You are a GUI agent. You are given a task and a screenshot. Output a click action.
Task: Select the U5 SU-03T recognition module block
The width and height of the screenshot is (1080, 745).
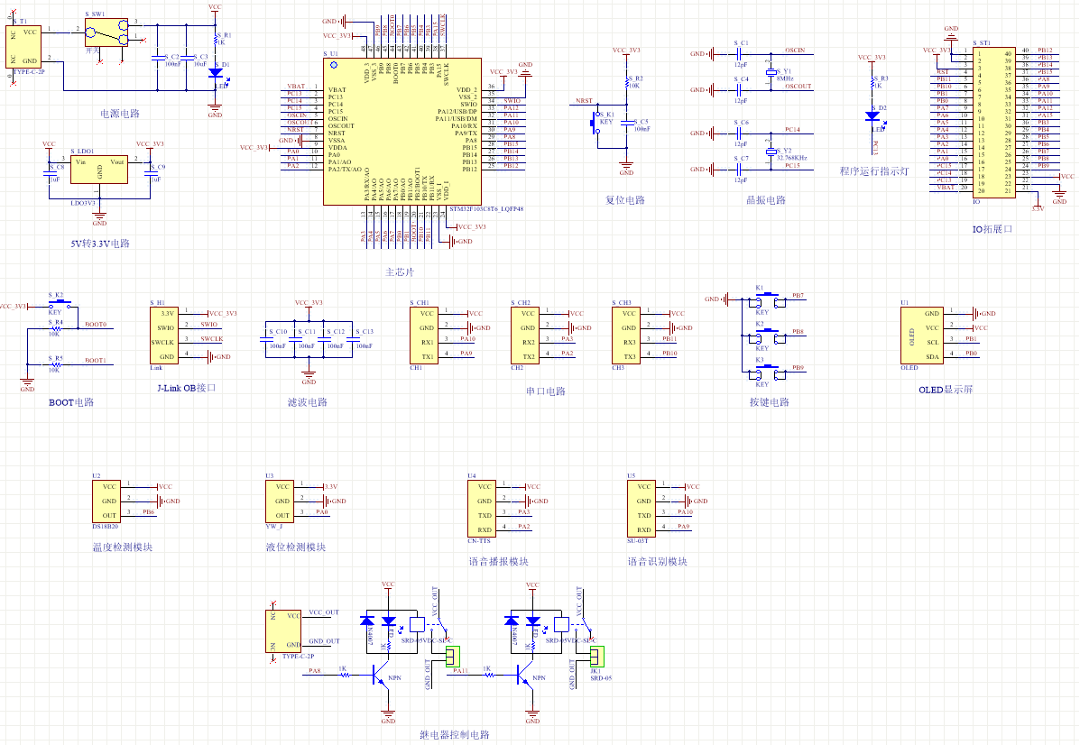[642, 508]
